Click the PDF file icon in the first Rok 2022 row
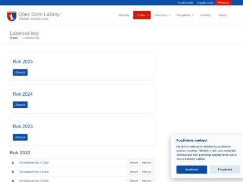243x182 pixels. [x=13, y=163]
